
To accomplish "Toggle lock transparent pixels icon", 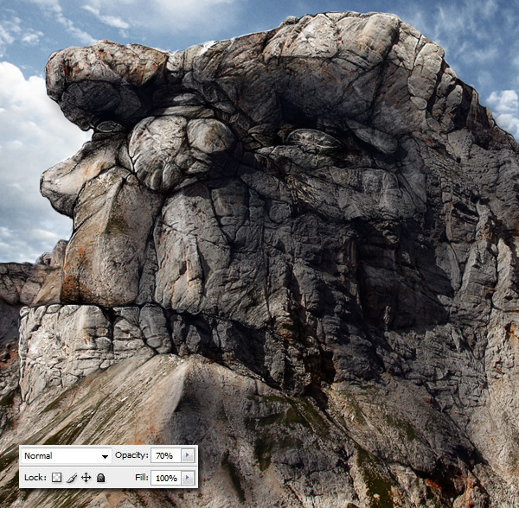I will point(56,478).
